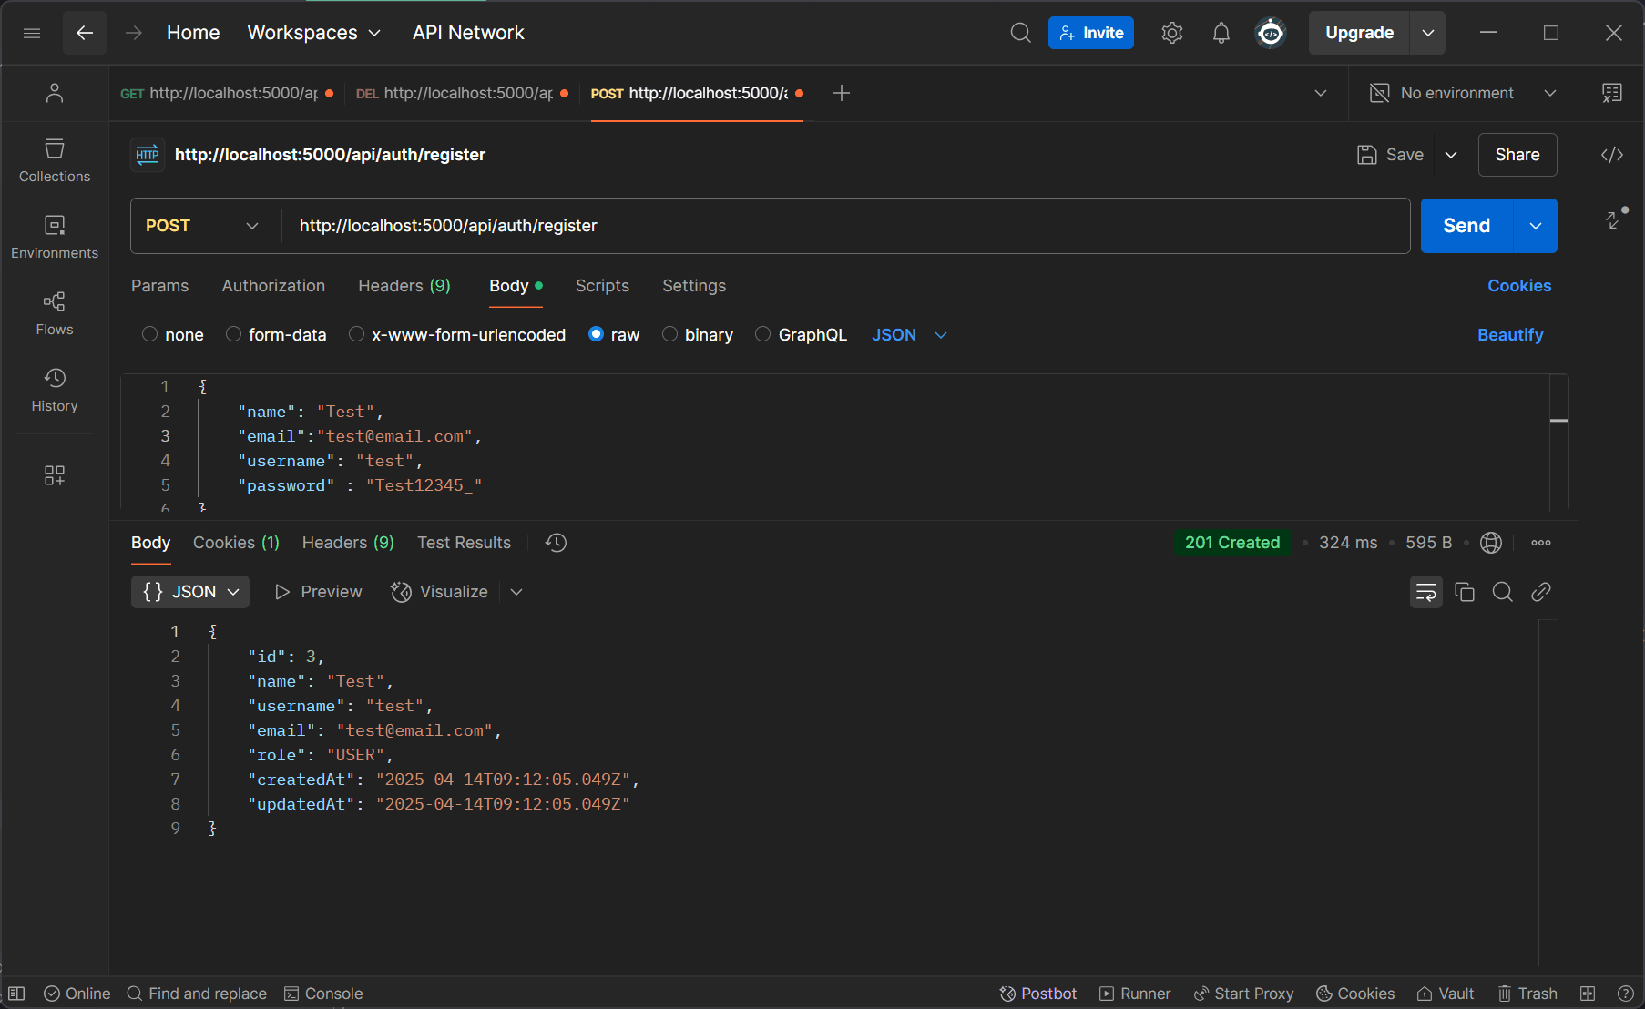The width and height of the screenshot is (1645, 1009).
Task: Open the search magnifier in the header
Action: pos(1021,33)
